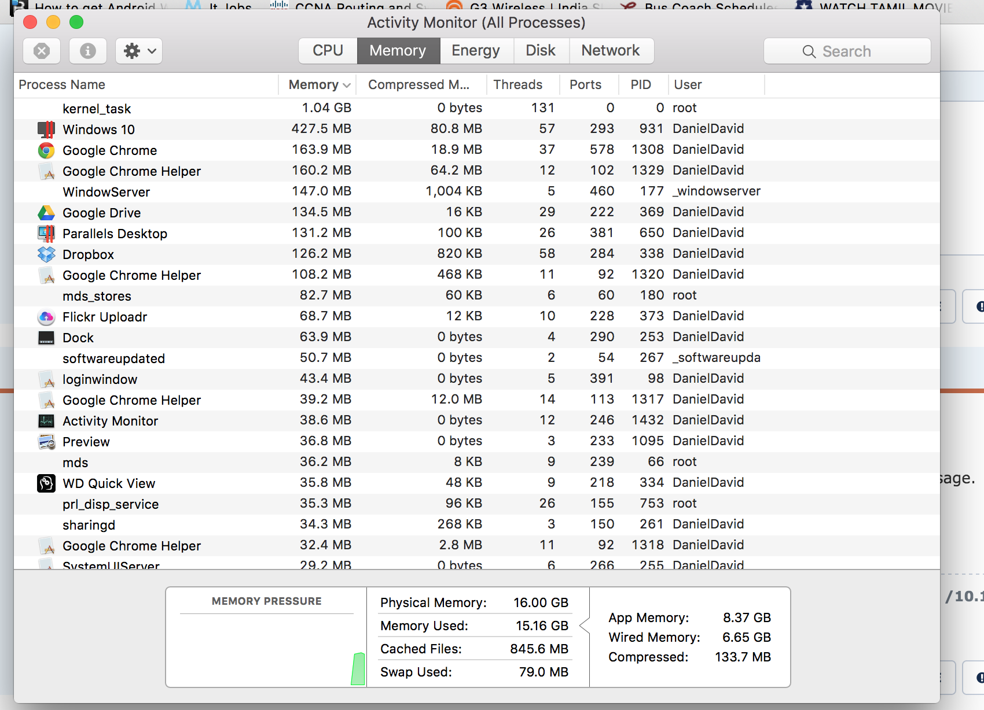Click the Flickr Uploadr process icon
Image resolution: width=984 pixels, height=710 pixels.
pyautogui.click(x=46, y=317)
